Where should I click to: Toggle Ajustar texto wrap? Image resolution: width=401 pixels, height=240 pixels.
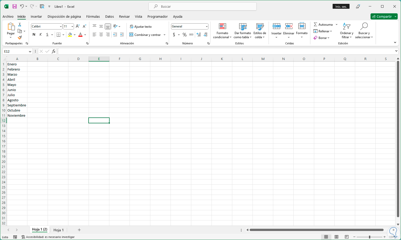point(141,26)
